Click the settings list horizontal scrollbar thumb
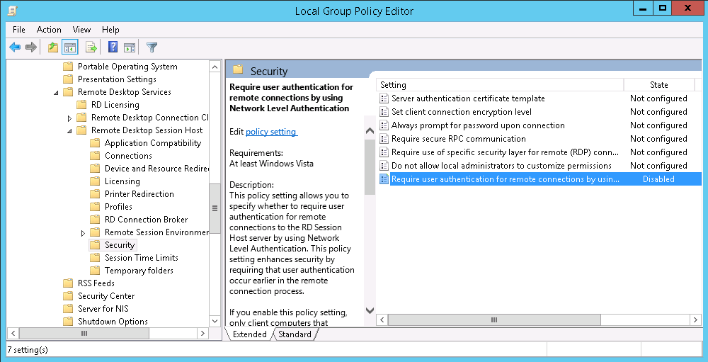 click(494, 320)
